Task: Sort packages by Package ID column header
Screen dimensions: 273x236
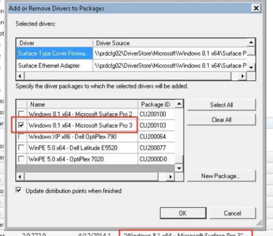Action: coord(156,104)
